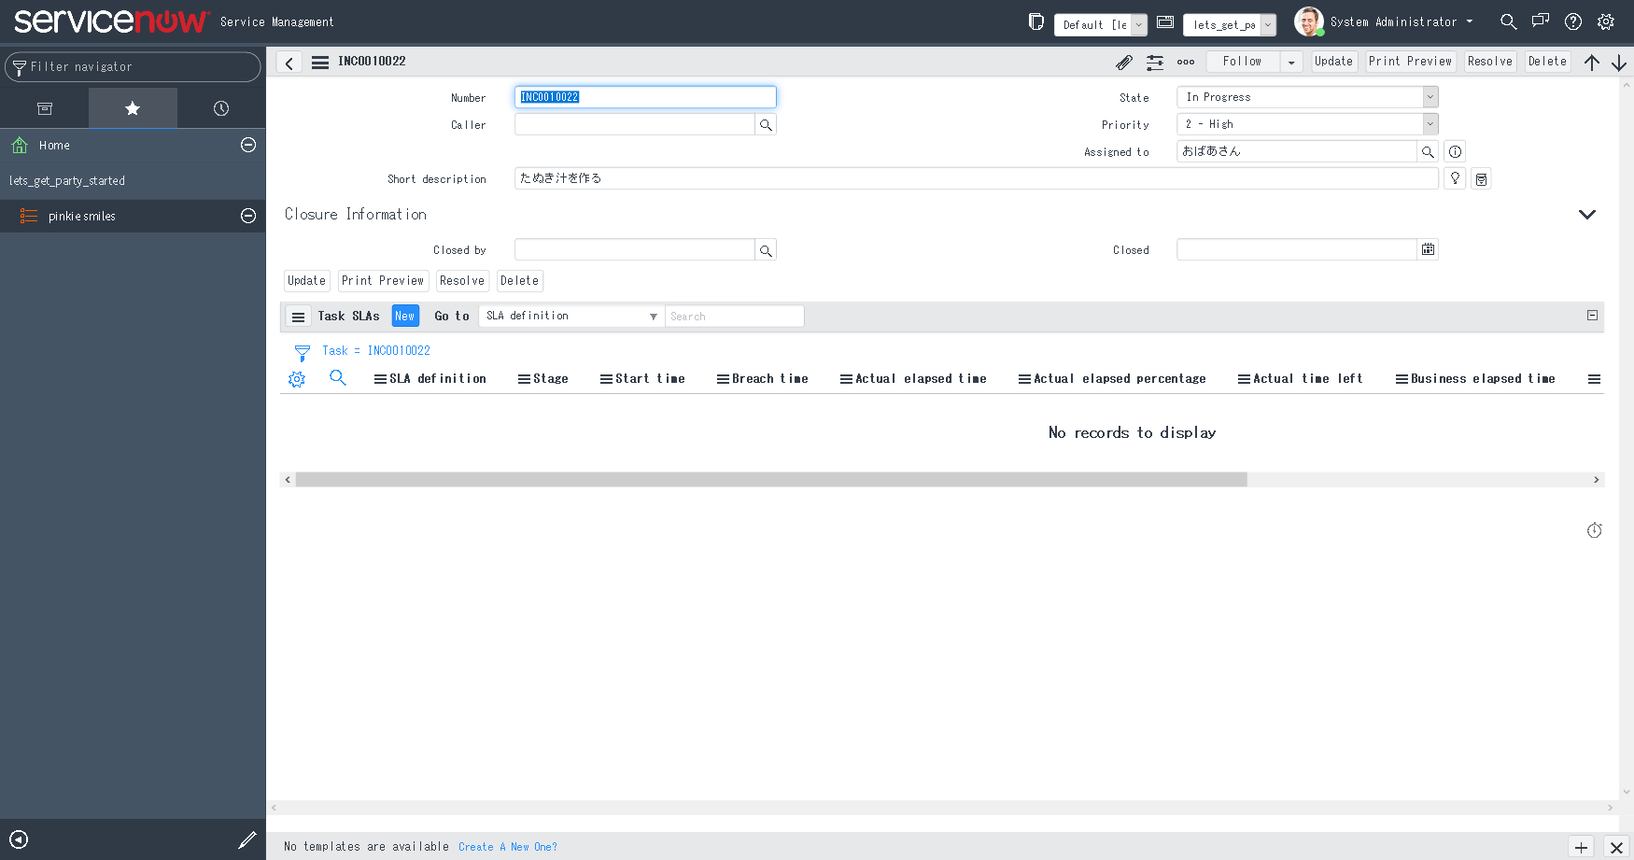Click the light bulb icon beside Short description
The image size is (1634, 860).
1455,177
